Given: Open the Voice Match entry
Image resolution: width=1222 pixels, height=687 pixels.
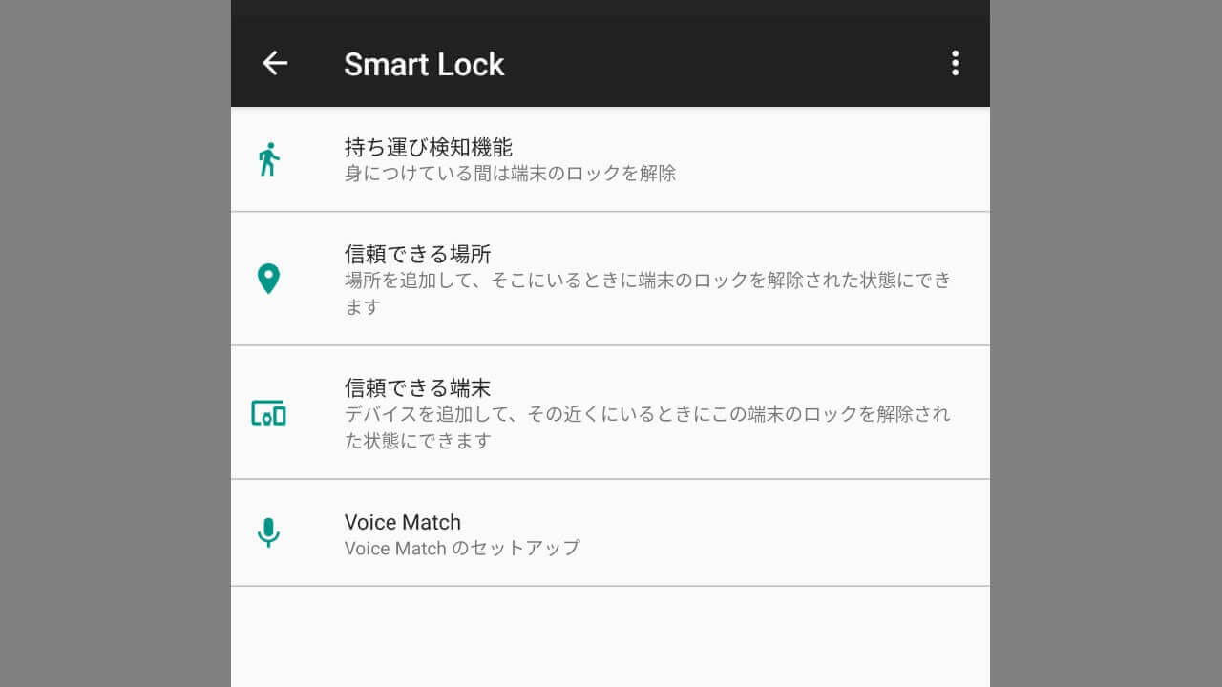Looking at the screenshot, I should point(403,522).
